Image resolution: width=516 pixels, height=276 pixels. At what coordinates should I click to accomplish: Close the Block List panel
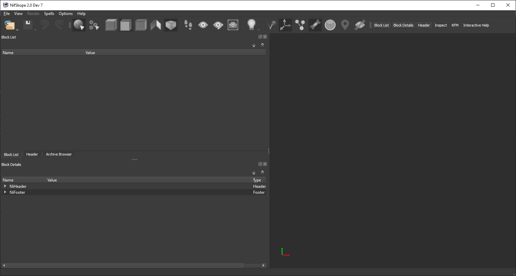coord(265,37)
